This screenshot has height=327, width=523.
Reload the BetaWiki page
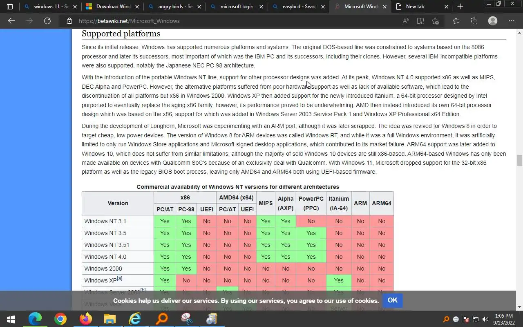coord(47,21)
